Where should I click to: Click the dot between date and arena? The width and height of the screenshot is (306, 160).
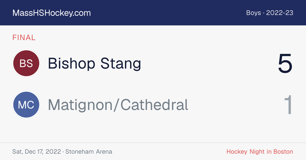pyautogui.click(x=63, y=152)
